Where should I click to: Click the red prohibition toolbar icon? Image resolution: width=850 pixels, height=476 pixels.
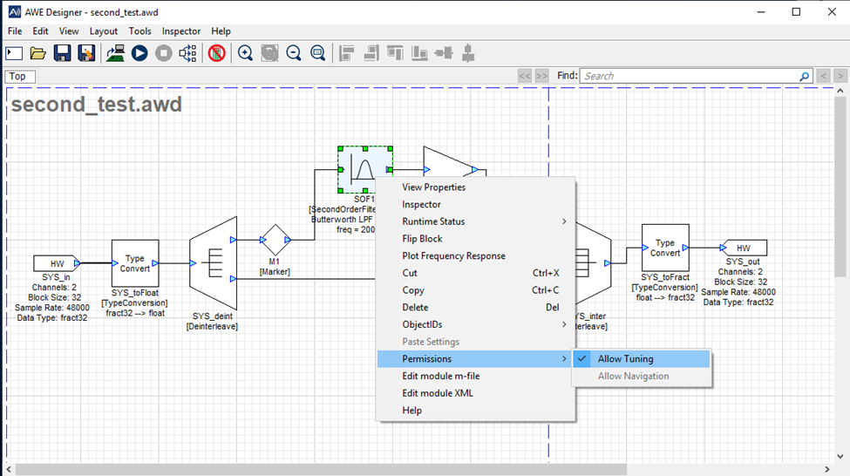(x=216, y=53)
